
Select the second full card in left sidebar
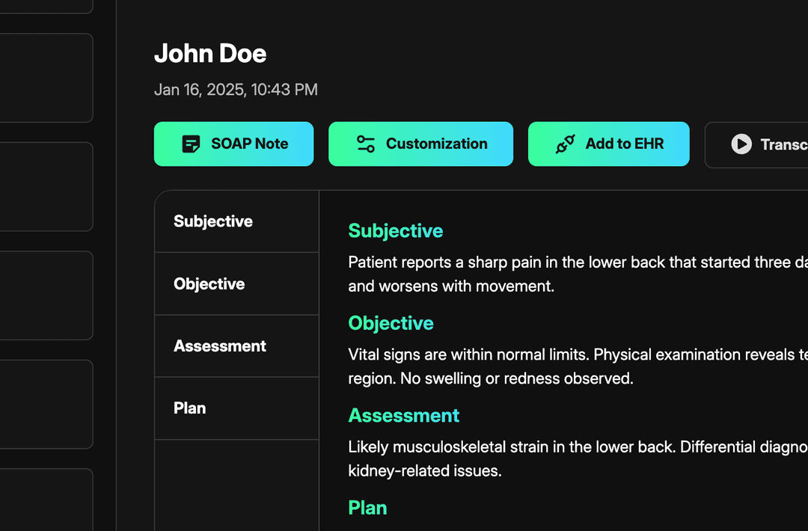point(45,187)
